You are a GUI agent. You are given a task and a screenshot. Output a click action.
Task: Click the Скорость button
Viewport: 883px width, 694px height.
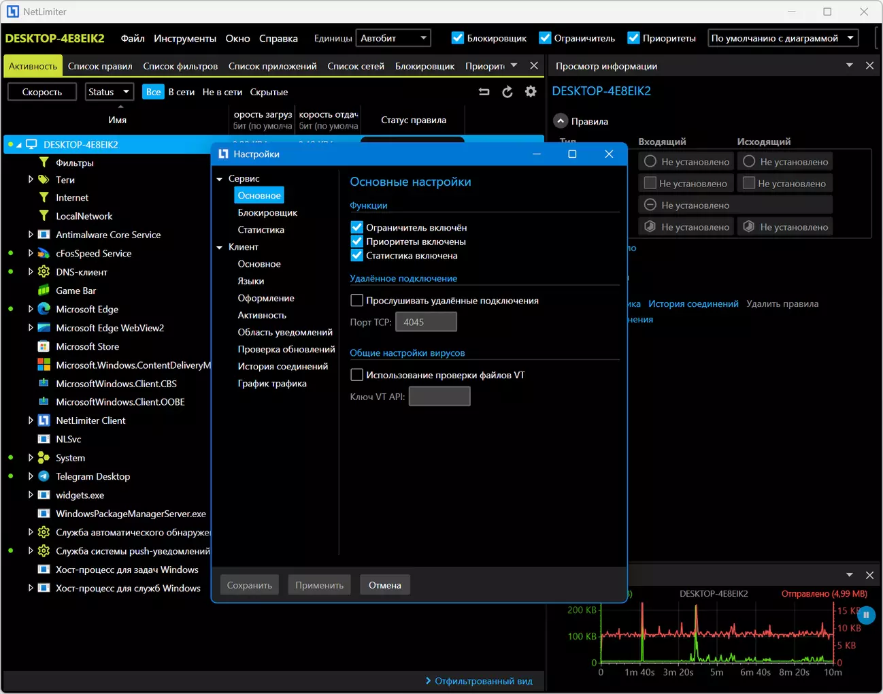(x=42, y=92)
